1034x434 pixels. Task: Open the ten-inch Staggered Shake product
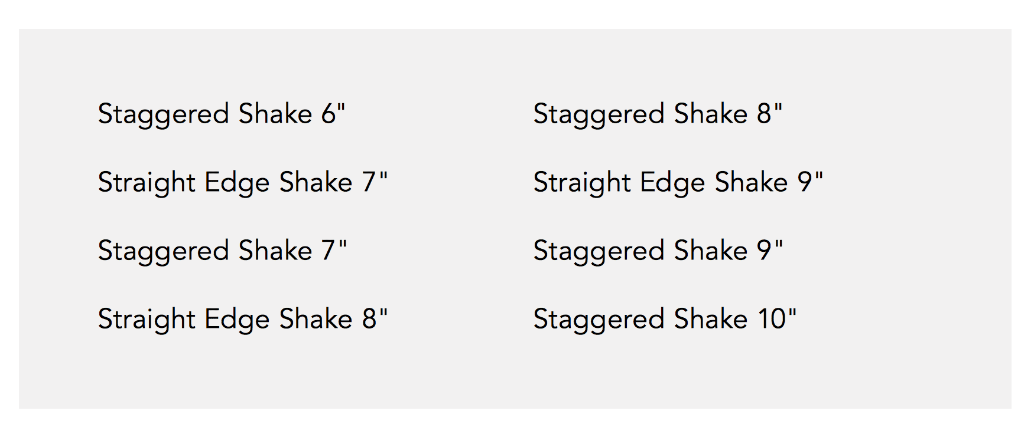coord(664,319)
